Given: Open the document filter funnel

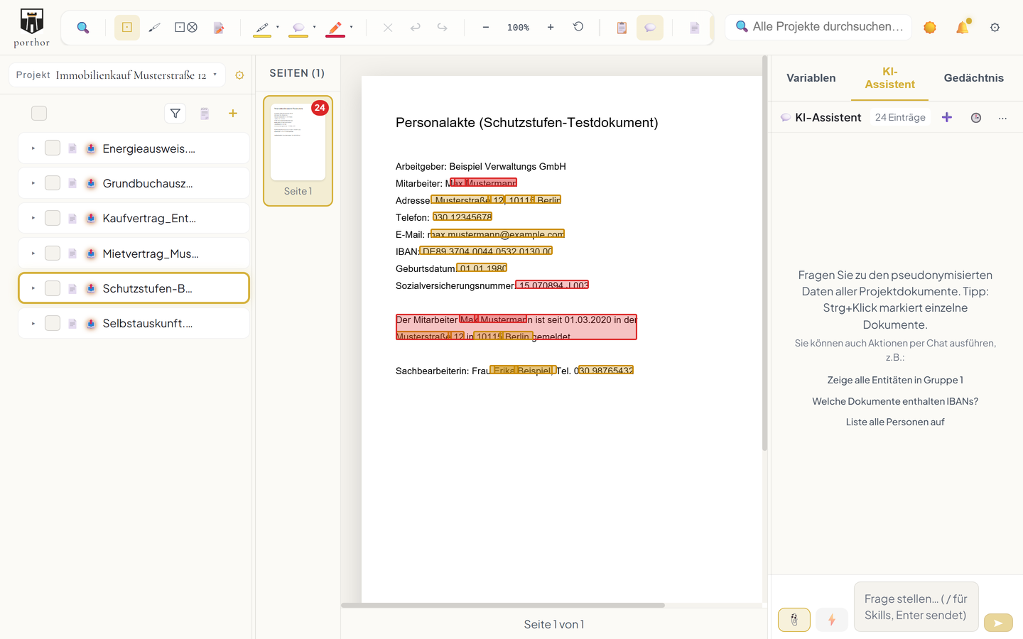Looking at the screenshot, I should (x=175, y=114).
